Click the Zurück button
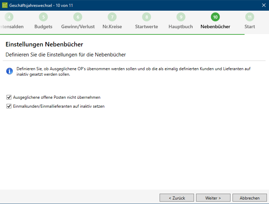Viewport: 269px width, 204px height. point(177,198)
